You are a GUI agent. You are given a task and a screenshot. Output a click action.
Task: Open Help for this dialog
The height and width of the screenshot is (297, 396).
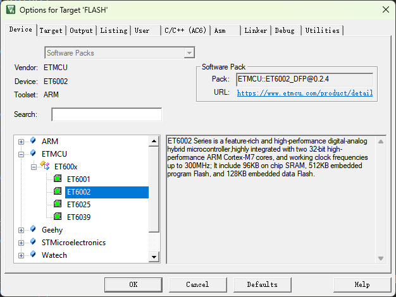pyautogui.click(x=362, y=284)
